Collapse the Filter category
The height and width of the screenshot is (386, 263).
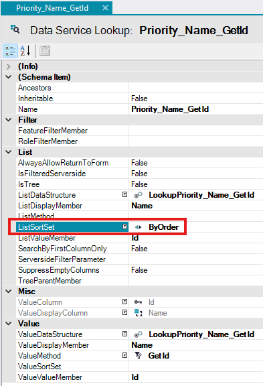pos(8,120)
